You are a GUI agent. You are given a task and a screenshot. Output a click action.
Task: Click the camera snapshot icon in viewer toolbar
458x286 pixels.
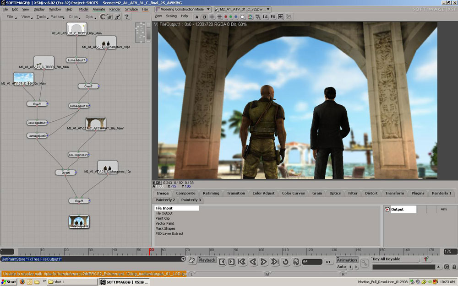coord(288,17)
